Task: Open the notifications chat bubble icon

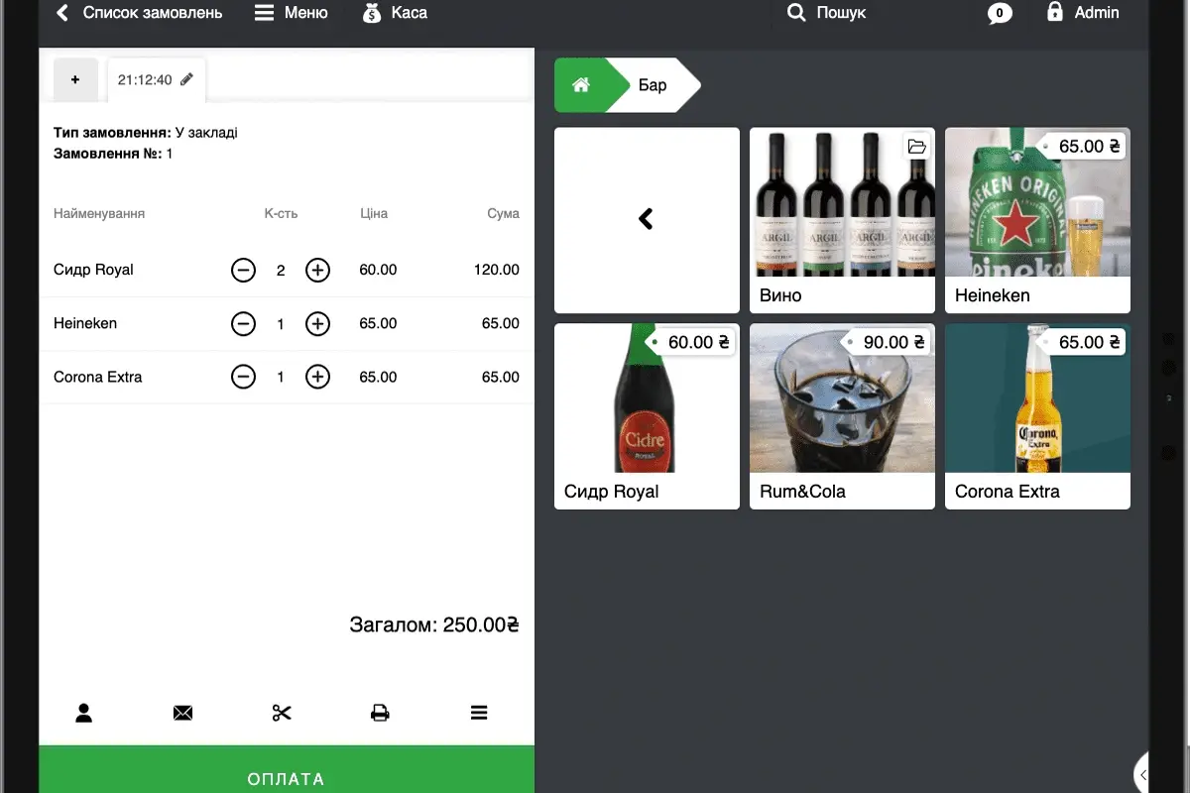Action: (1000, 14)
